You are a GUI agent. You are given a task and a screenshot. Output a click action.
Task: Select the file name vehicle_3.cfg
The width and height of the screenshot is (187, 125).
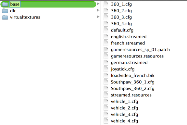point(125,115)
